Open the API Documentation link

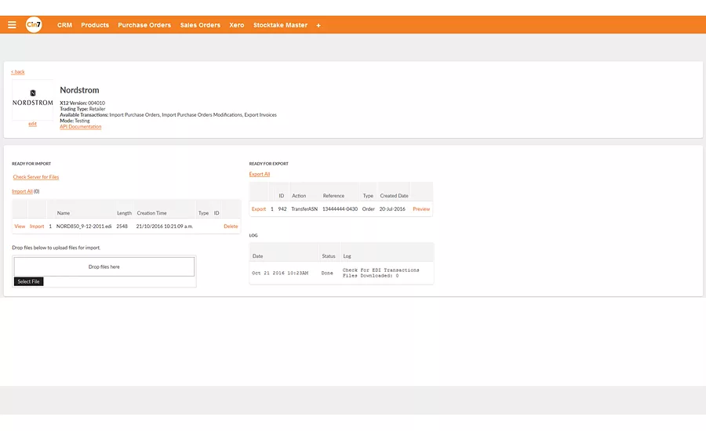tap(81, 127)
